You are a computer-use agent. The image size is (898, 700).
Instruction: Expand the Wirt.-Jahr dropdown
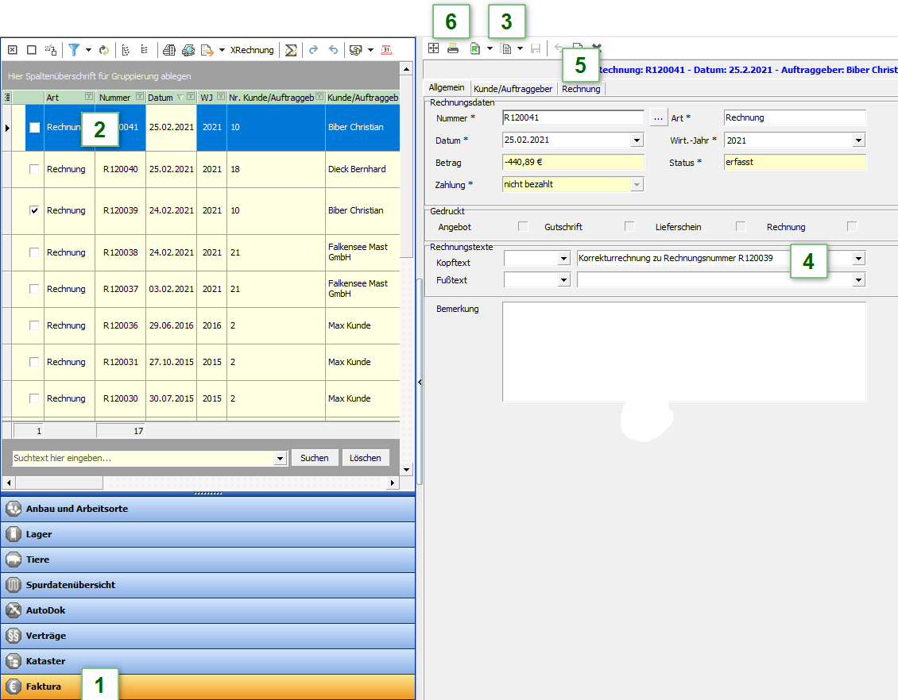[858, 140]
